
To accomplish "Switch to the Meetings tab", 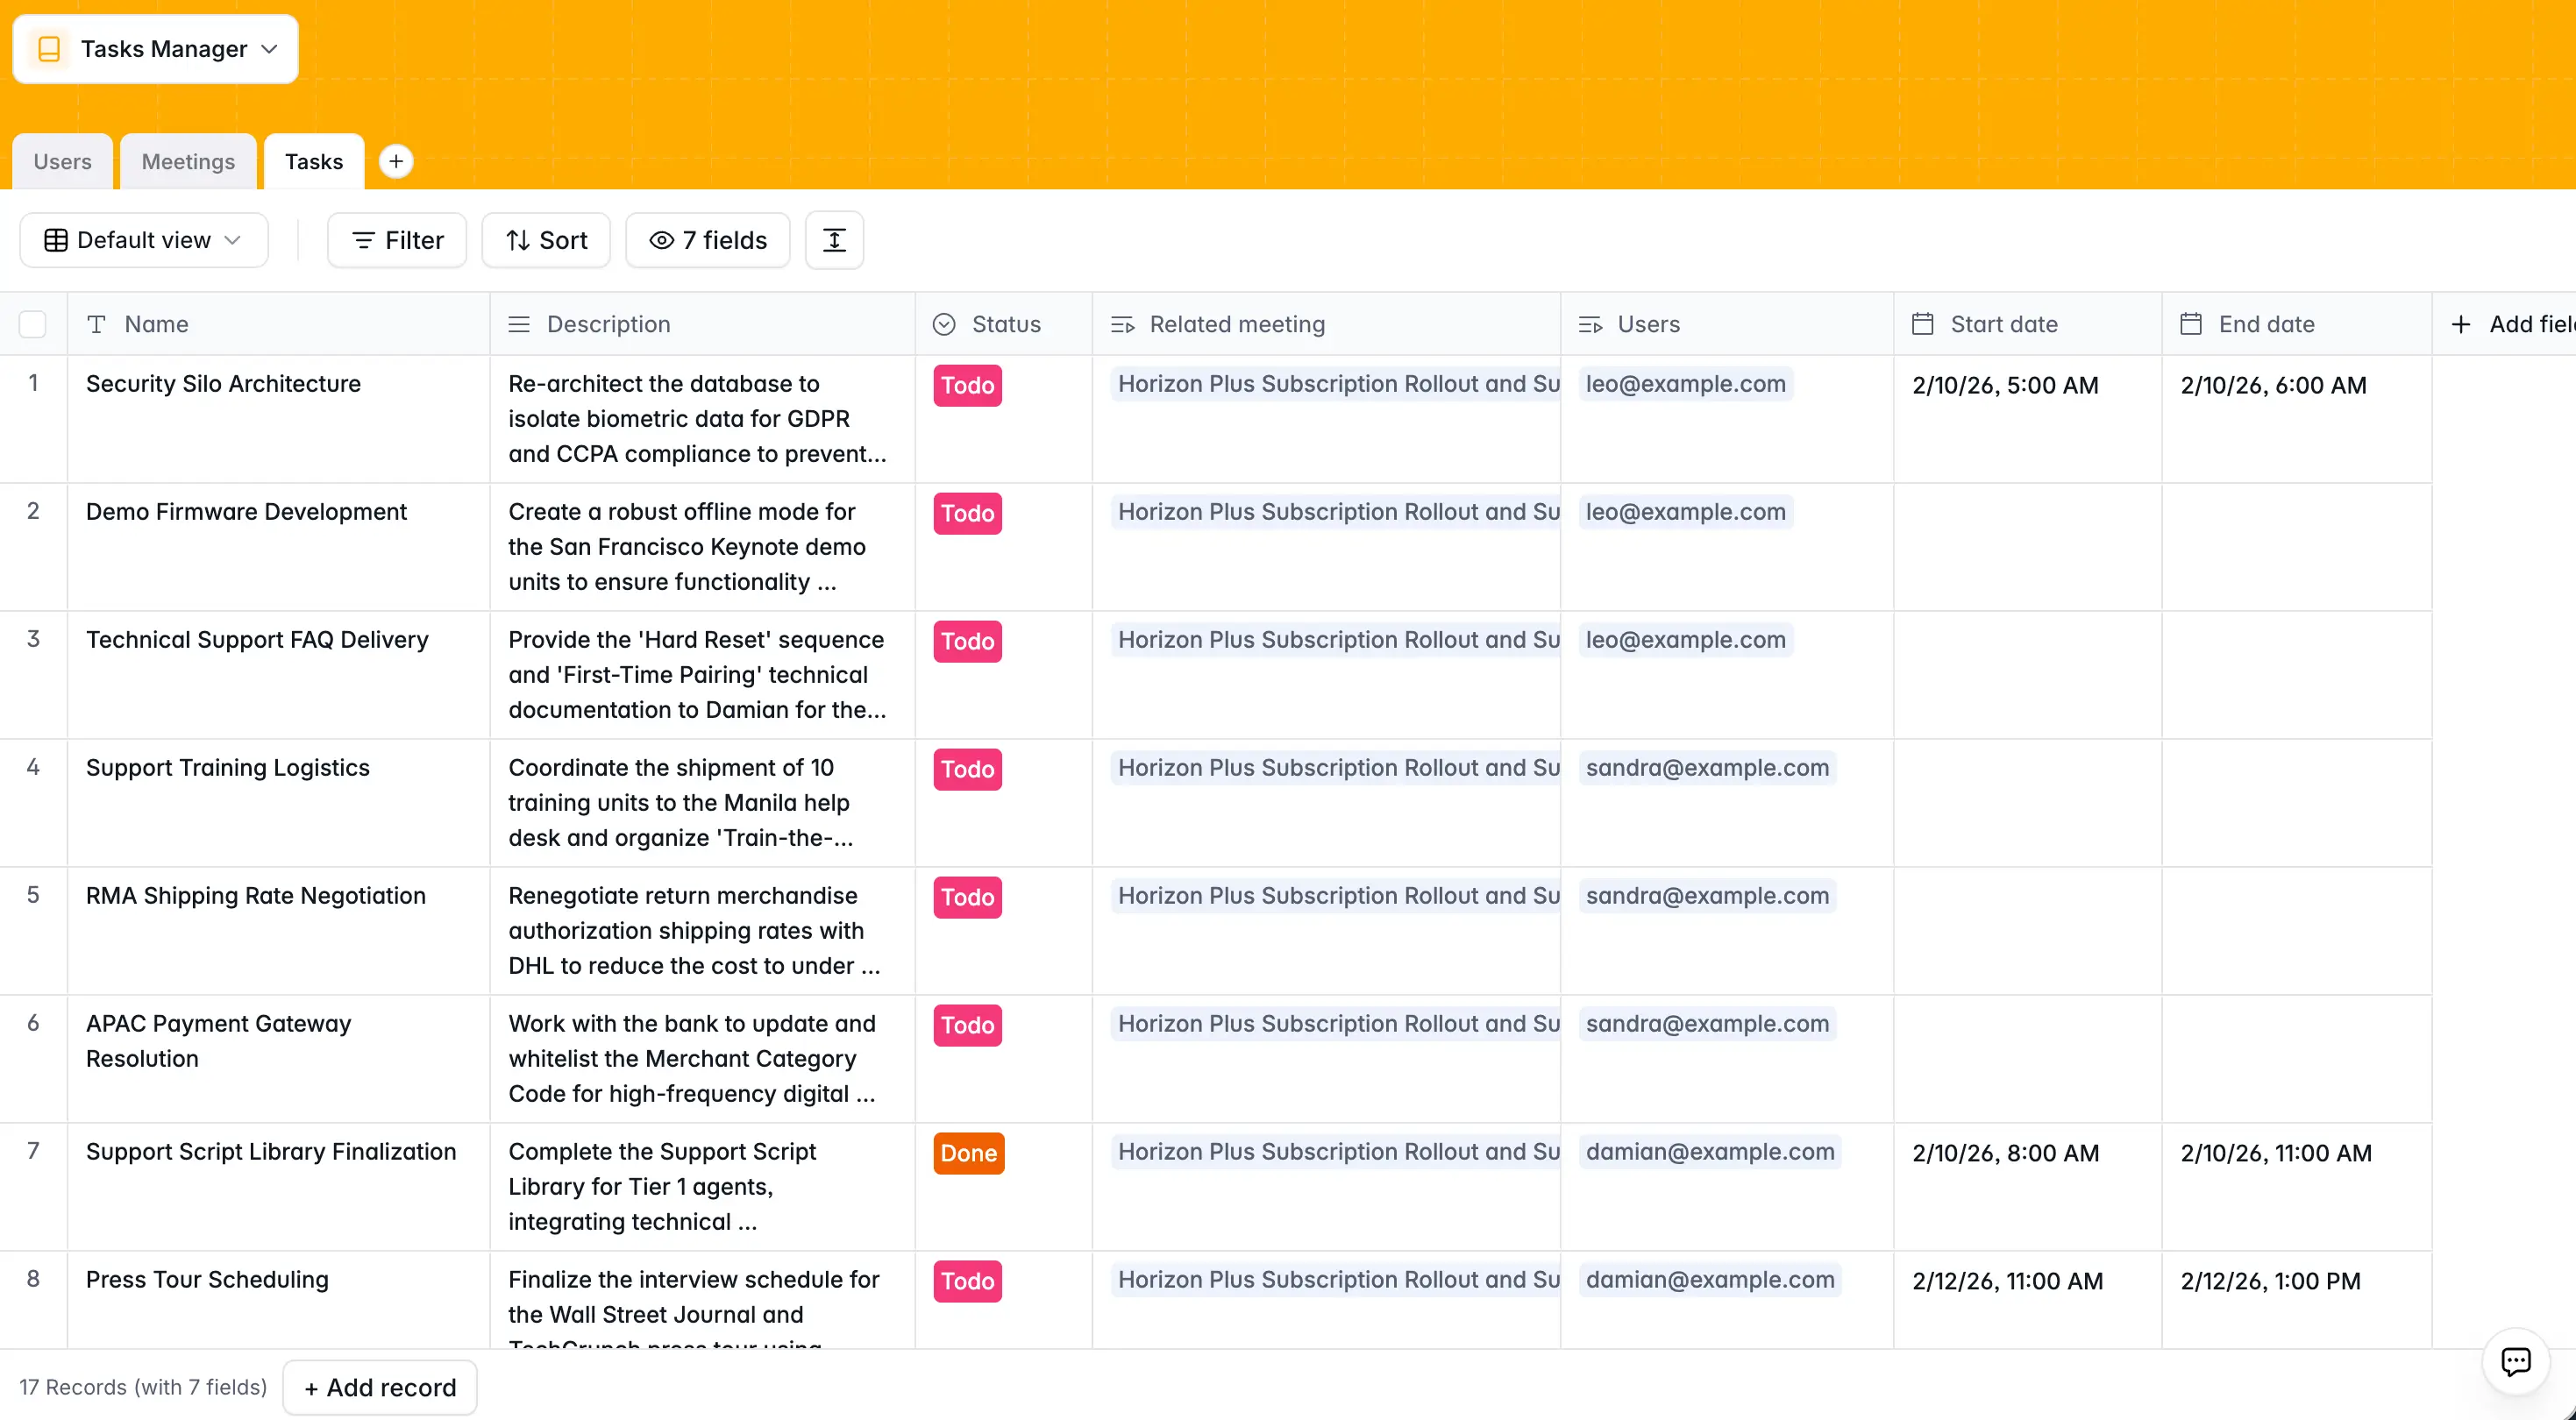I will pos(187,161).
